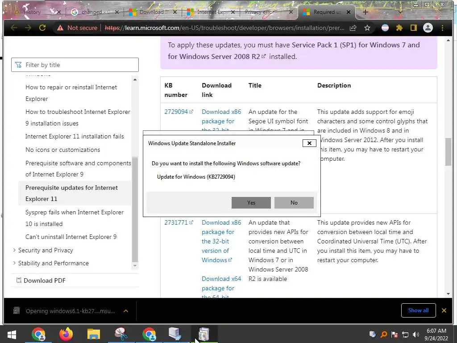The image size is (457, 343).
Task: Open 'Prerequisite software and components of Internet Explorer 9'
Action: pos(78,168)
